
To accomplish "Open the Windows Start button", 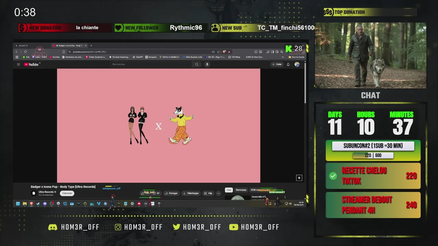I will click(18, 204).
